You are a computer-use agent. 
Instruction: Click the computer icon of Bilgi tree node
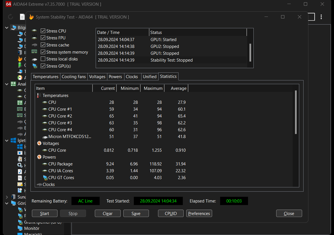tap(14, 27)
